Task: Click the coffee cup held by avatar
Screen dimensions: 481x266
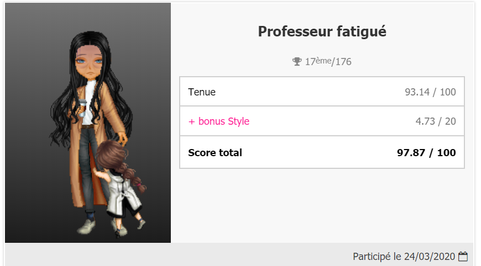Action: click(82, 108)
